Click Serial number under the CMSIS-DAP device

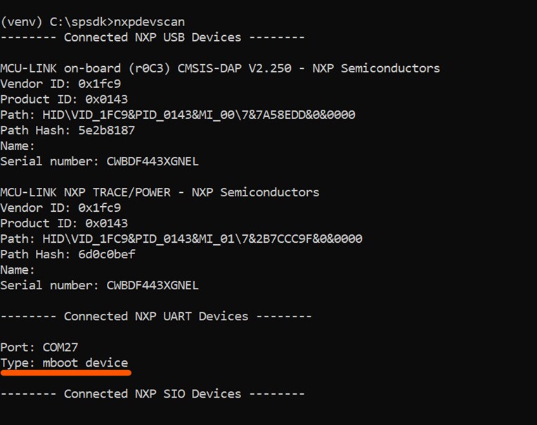click(x=99, y=161)
